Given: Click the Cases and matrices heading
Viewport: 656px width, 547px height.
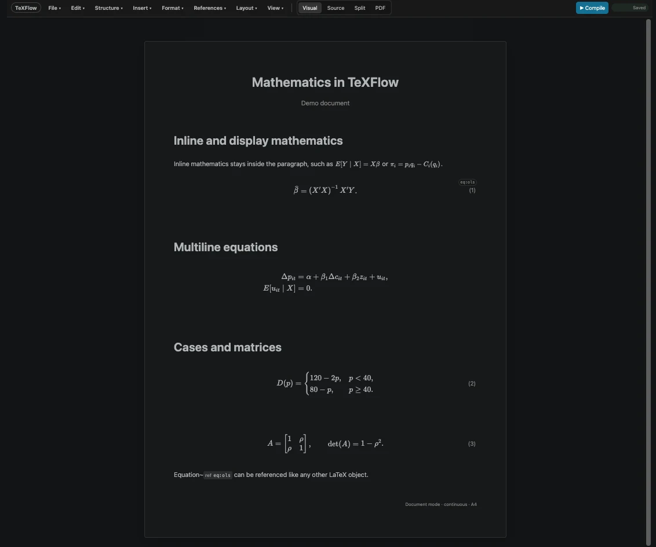Looking at the screenshot, I should 228,347.
